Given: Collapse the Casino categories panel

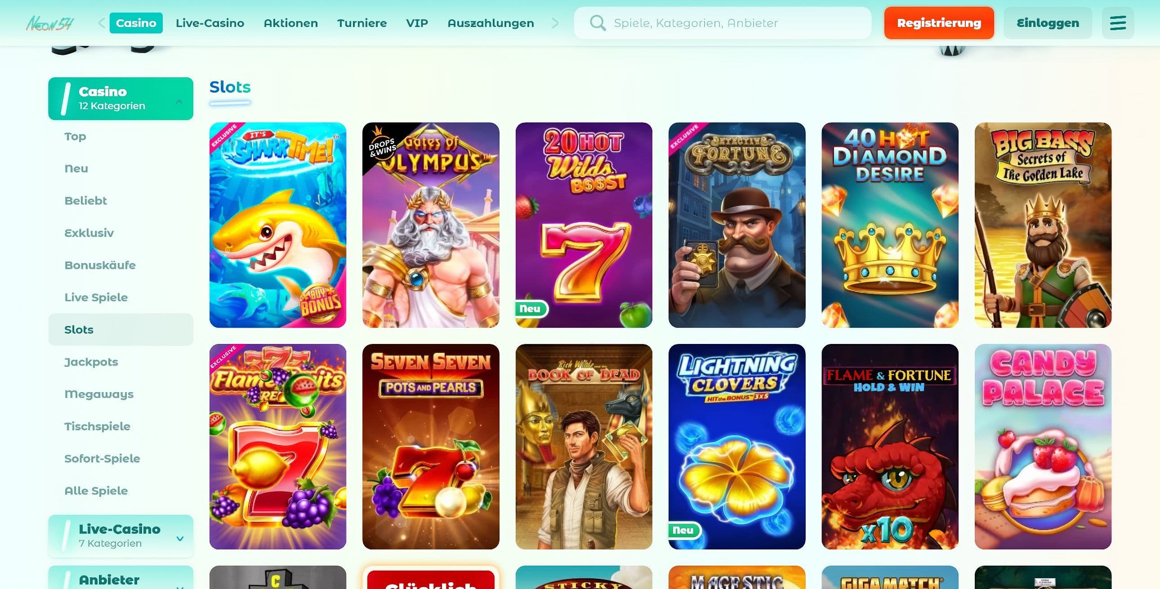Looking at the screenshot, I should pos(179,101).
